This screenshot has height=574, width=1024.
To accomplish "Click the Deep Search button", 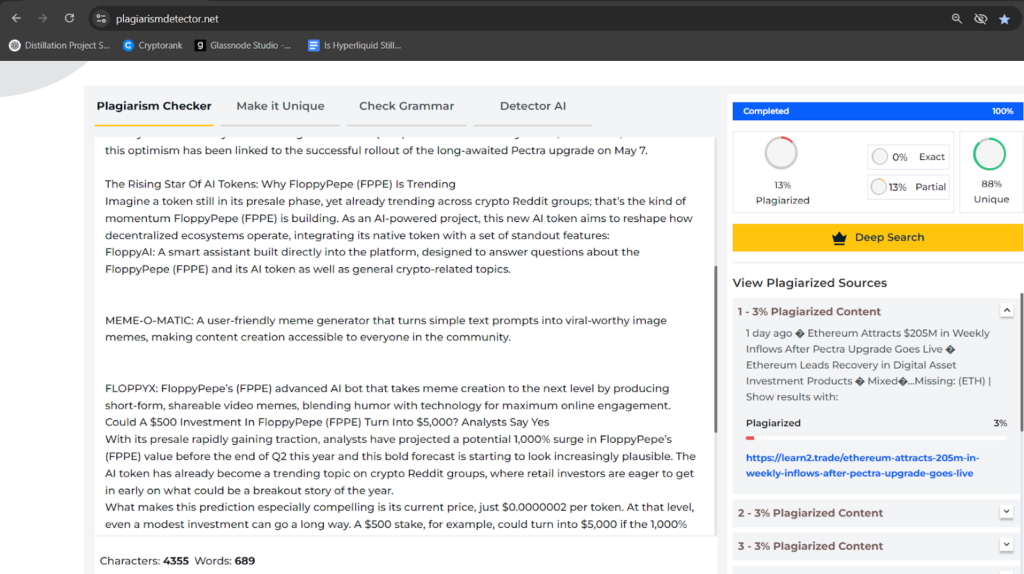I will pyautogui.click(x=878, y=237).
